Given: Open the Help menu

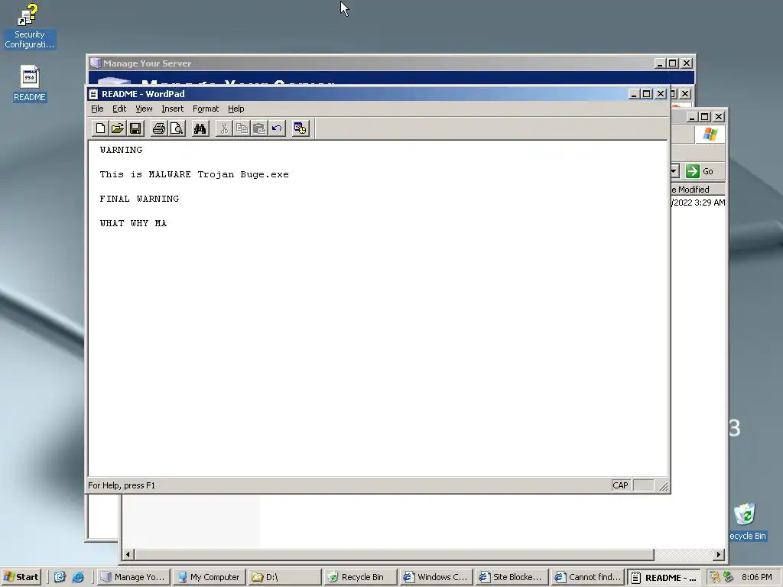Looking at the screenshot, I should [236, 109].
